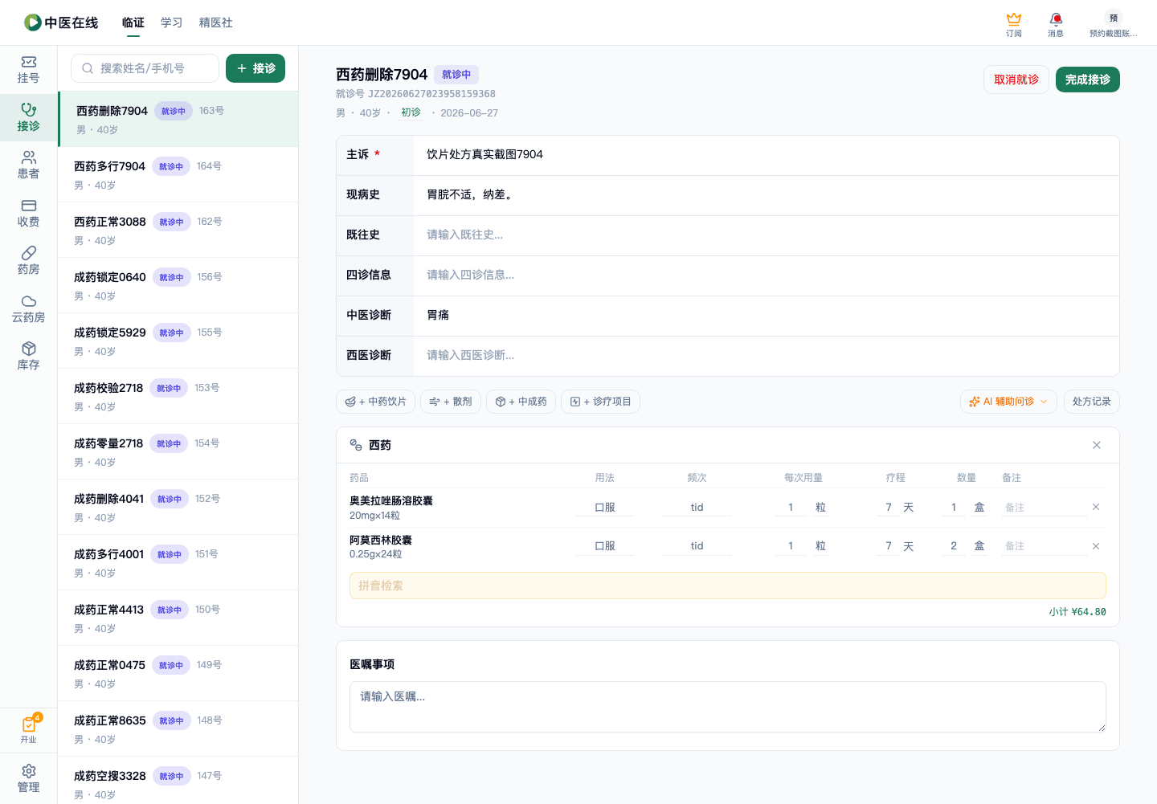Select patient 成药零量2718
Image resolution: width=1157 pixels, height=804 pixels.
point(178,451)
